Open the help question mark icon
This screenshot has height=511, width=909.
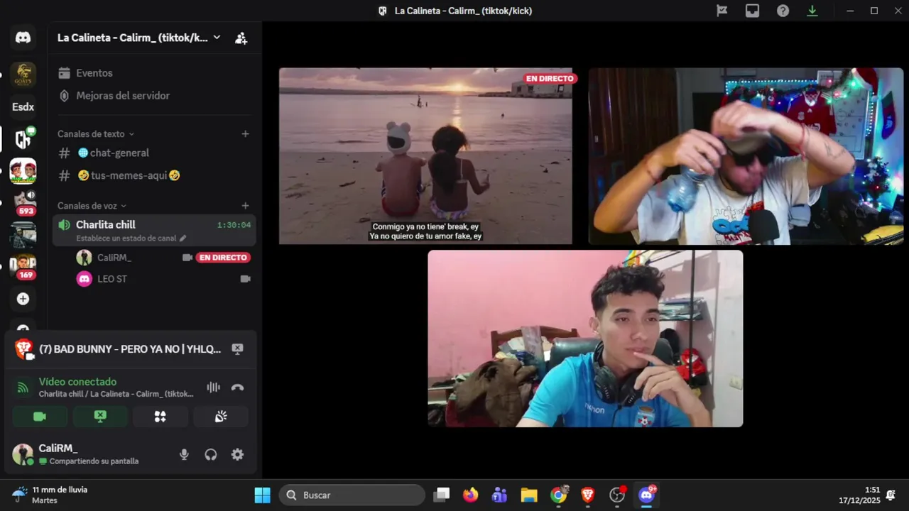point(783,11)
